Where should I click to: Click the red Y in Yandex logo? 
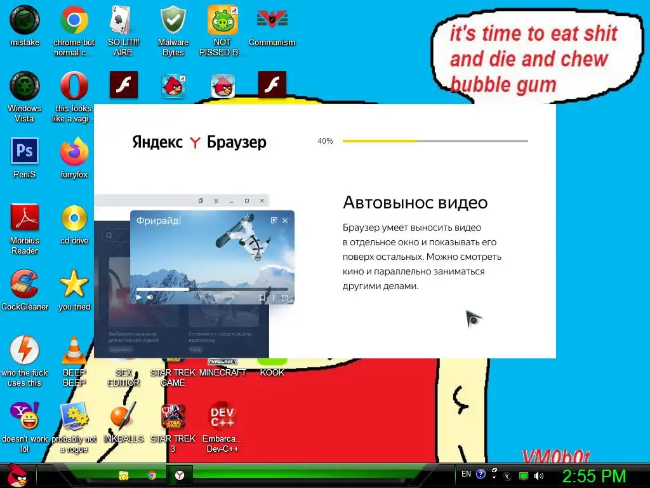click(195, 143)
